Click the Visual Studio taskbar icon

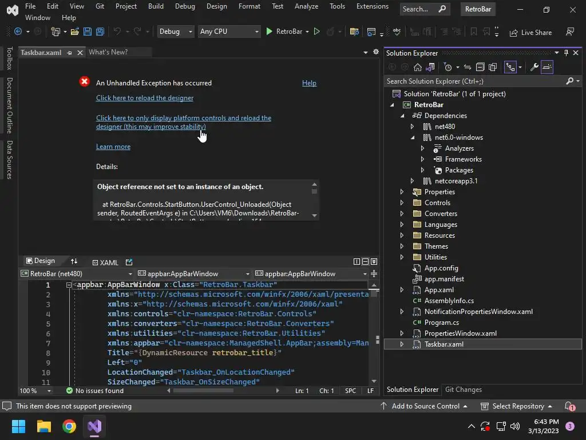tap(94, 426)
